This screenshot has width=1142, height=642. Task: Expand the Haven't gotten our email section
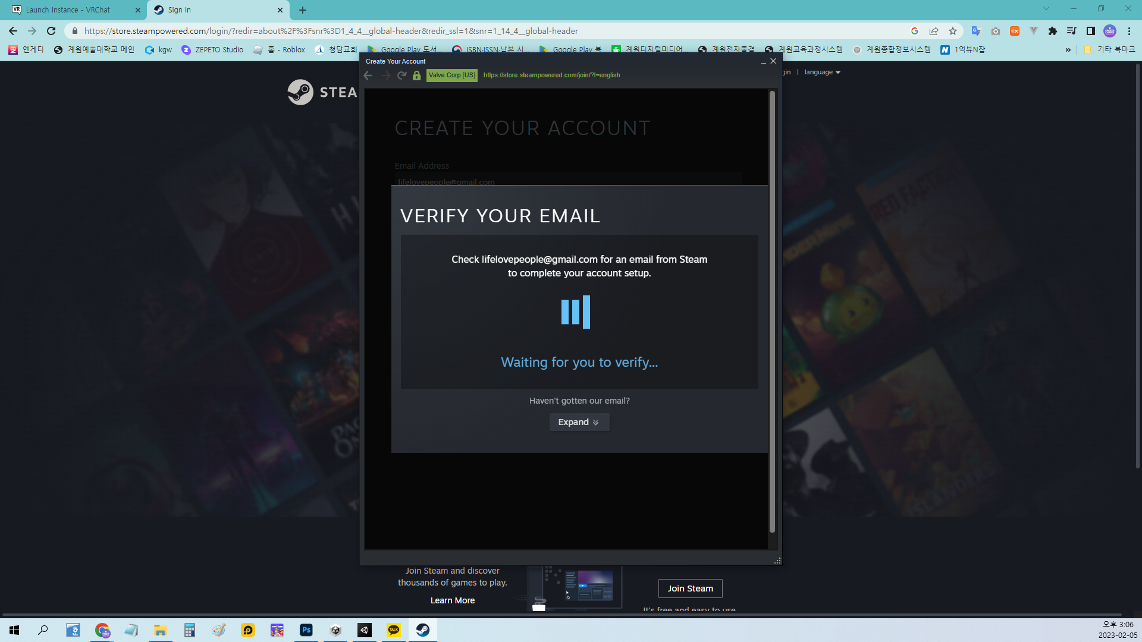pos(579,422)
